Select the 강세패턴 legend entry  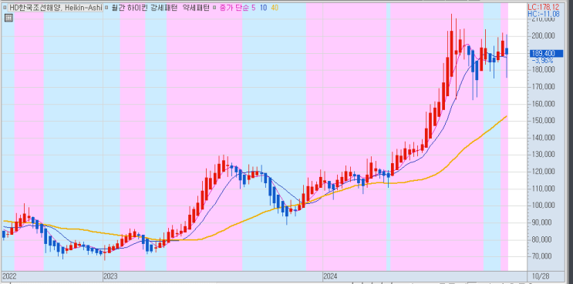coord(164,8)
